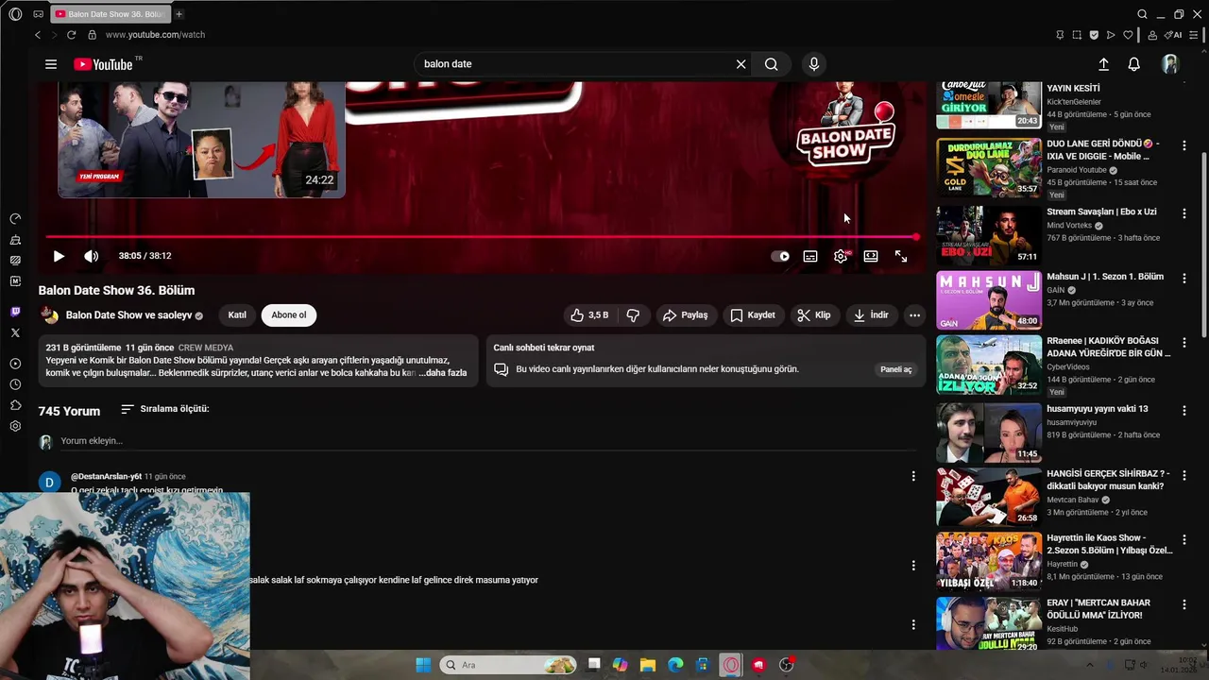Go back with the browser back arrow
Image resolution: width=1209 pixels, height=680 pixels.
38,35
